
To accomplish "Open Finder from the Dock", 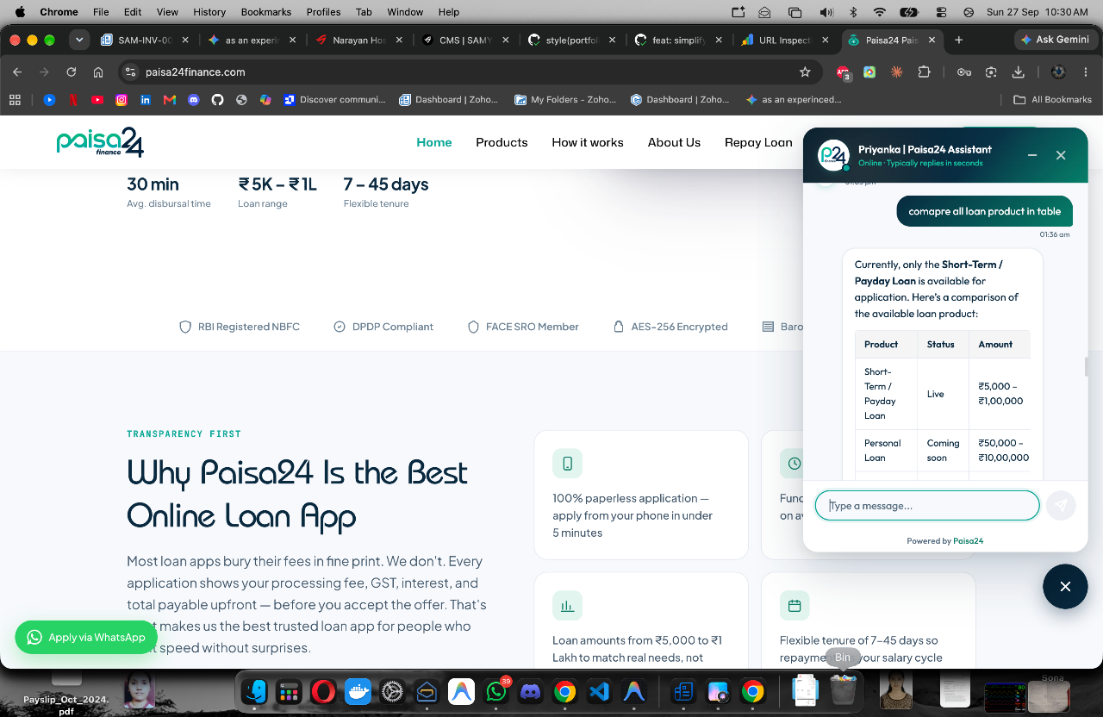I will click(254, 691).
